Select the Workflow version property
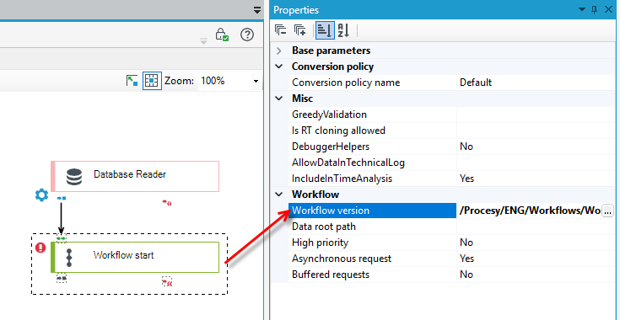 point(373,211)
